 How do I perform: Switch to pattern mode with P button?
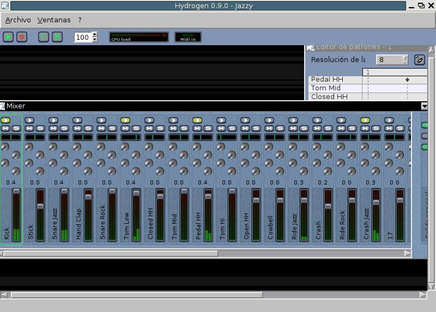44,37
